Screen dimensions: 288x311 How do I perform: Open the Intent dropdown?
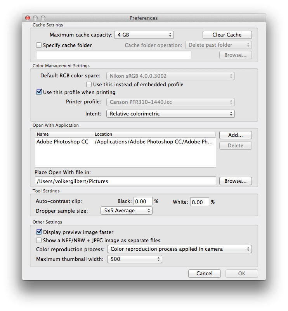[x=170, y=114]
